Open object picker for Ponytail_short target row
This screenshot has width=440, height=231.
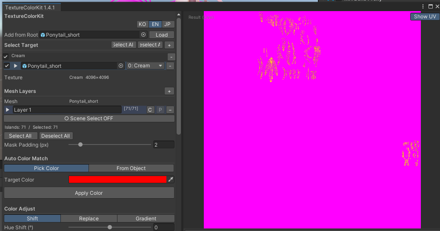pos(121,66)
